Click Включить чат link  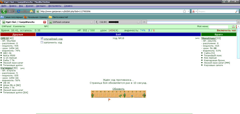point(227,30)
